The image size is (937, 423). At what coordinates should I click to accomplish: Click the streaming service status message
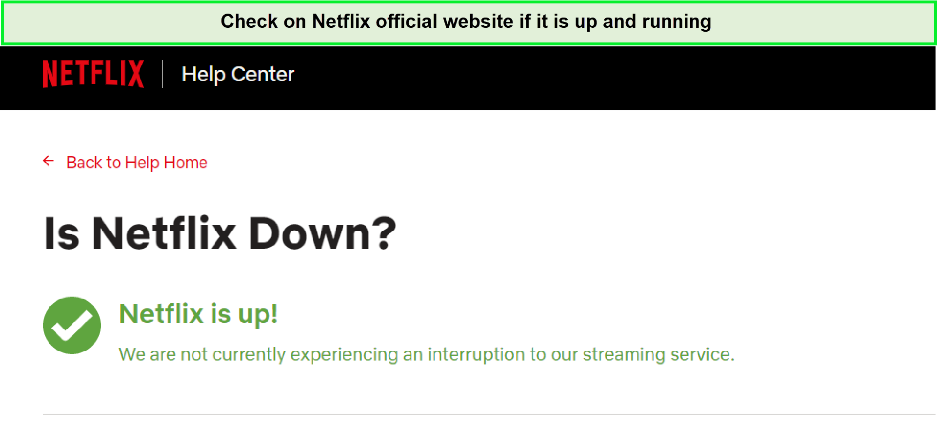426,354
